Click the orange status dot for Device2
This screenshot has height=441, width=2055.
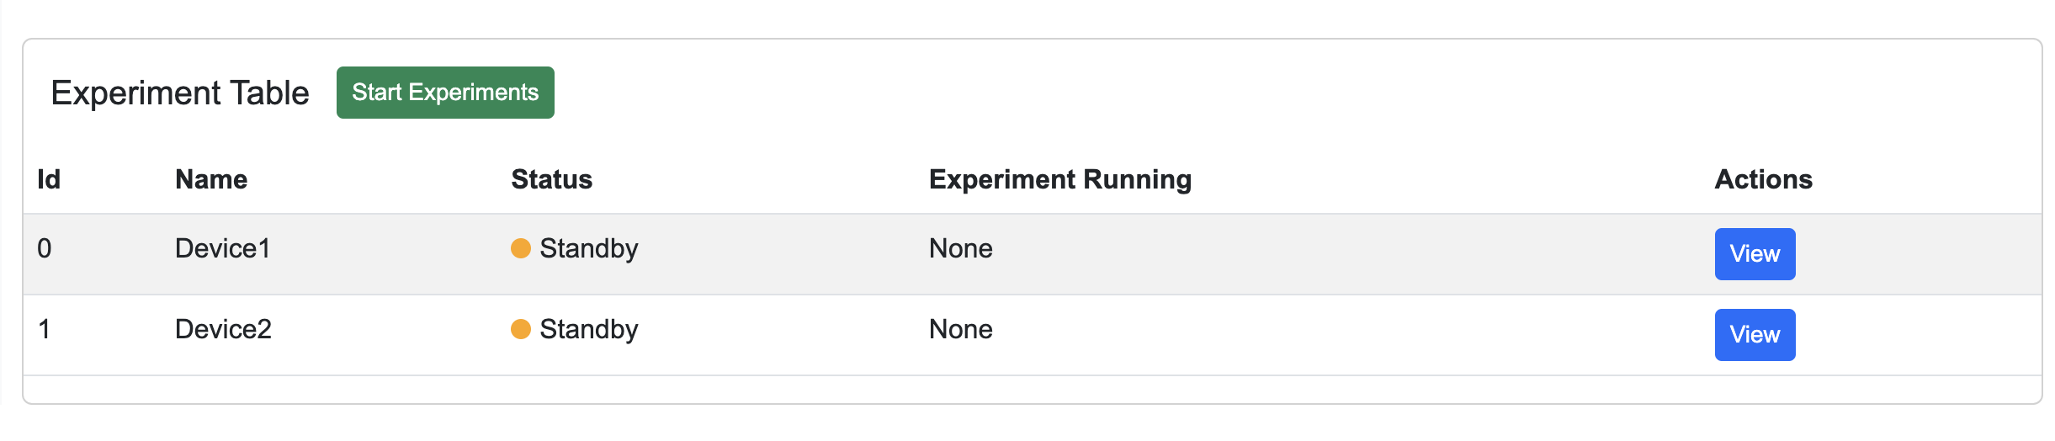coord(521,329)
